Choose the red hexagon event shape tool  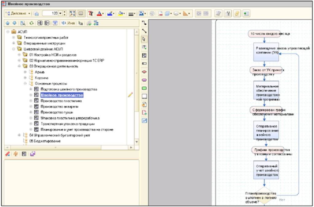pos(144,72)
